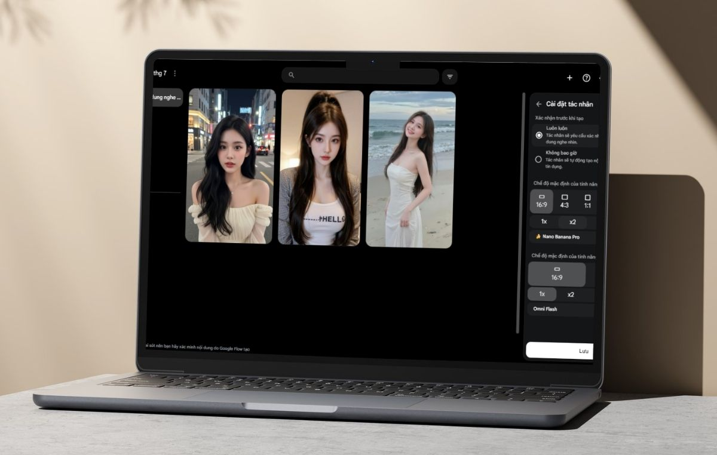Choose 16:9 aspect ratio in first section

point(542,201)
